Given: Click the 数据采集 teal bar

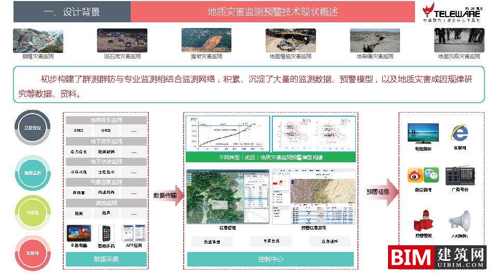Looking at the screenshot, I should tap(106, 259).
